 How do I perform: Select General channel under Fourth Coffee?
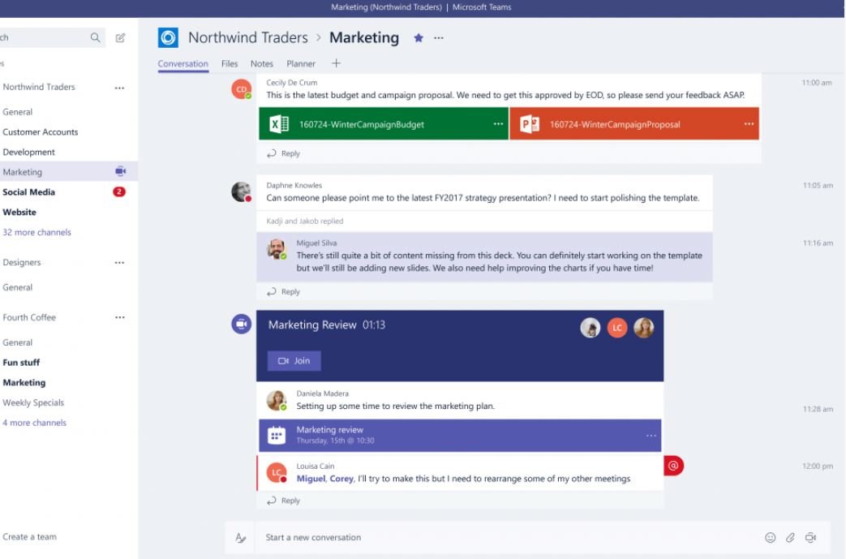(17, 342)
